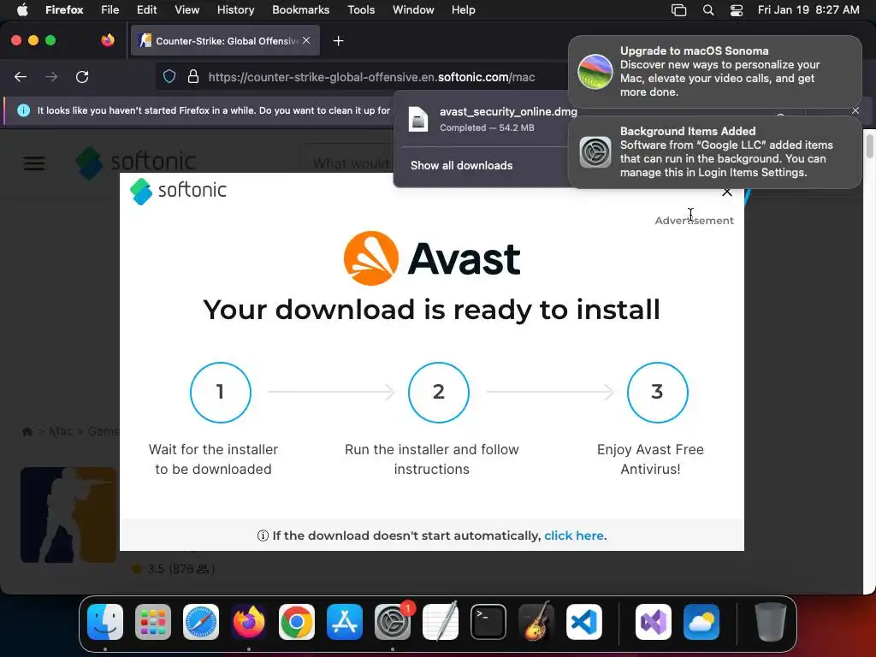Click step 2 circle in dialog
876x657 pixels.
[439, 392]
